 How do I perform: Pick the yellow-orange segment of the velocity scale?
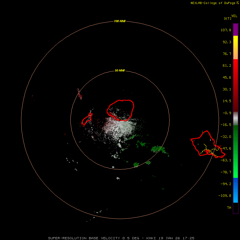pos(235,47)
